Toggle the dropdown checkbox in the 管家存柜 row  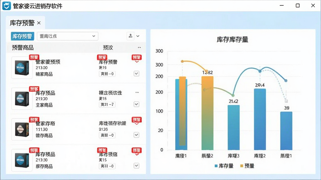point(137,135)
